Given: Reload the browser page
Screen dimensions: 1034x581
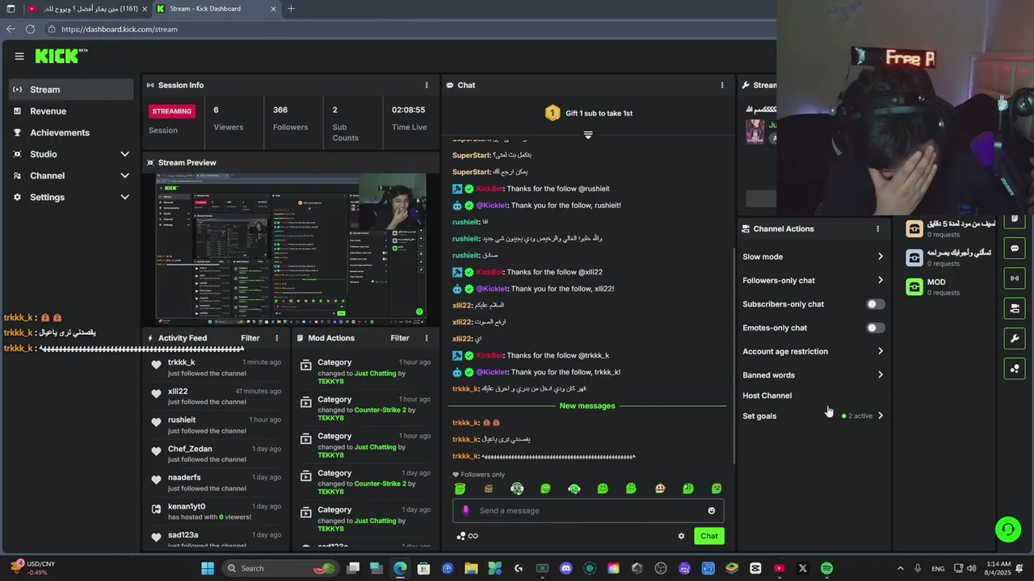Looking at the screenshot, I should coord(30,29).
